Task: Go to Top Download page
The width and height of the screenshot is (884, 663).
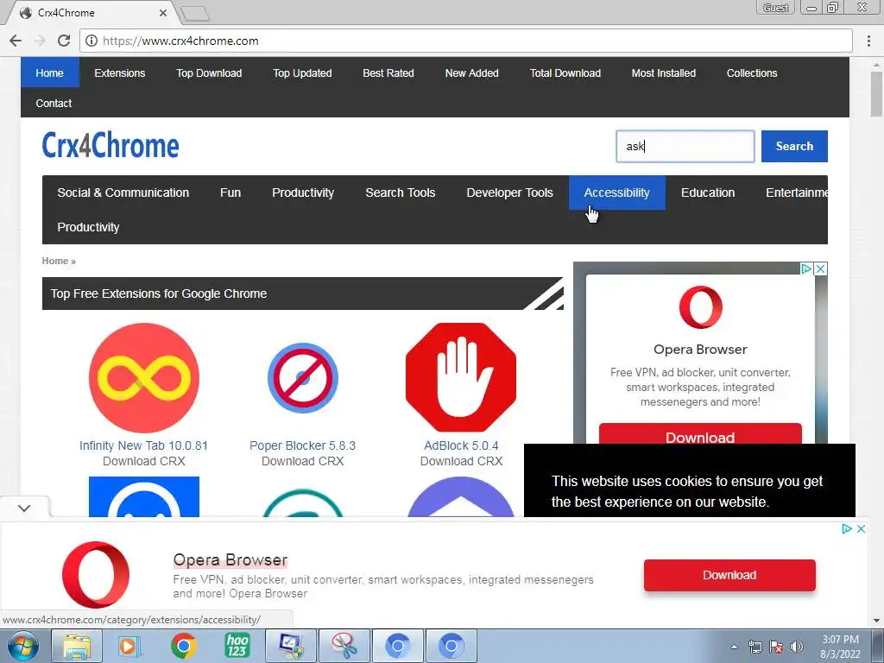Action: pyautogui.click(x=209, y=73)
